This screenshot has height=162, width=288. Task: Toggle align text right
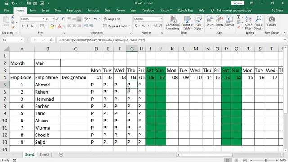tap(79, 26)
